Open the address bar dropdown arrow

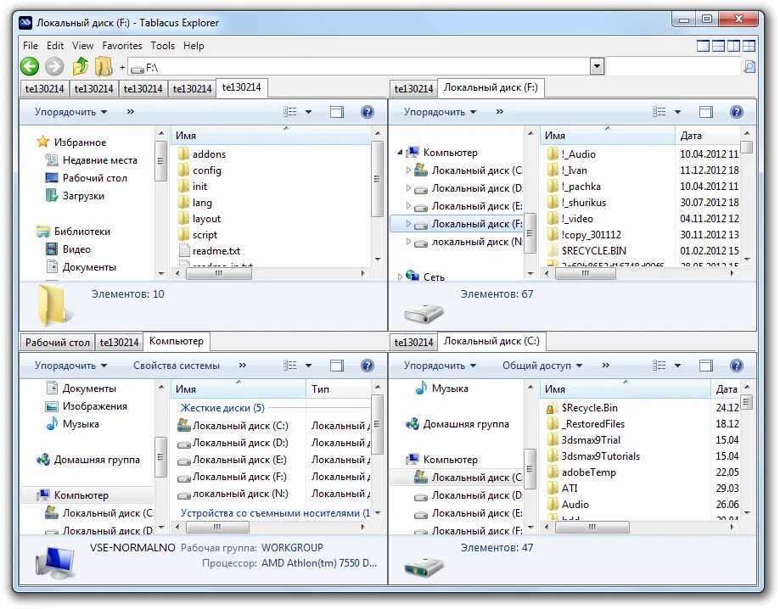[597, 66]
